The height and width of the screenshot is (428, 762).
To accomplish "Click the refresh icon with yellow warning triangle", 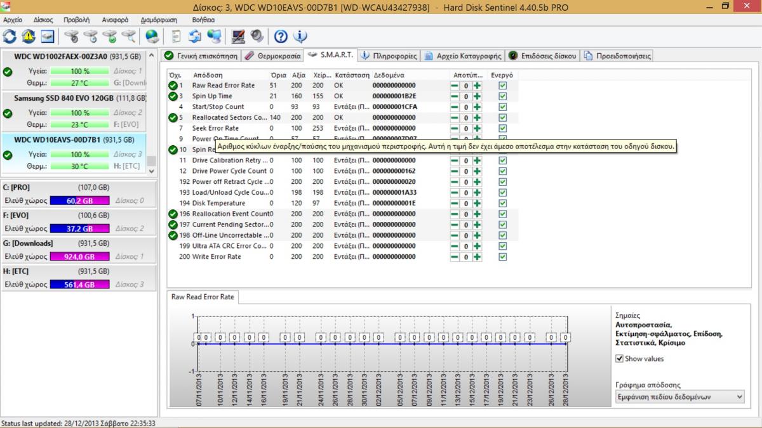I will pyautogui.click(x=29, y=36).
